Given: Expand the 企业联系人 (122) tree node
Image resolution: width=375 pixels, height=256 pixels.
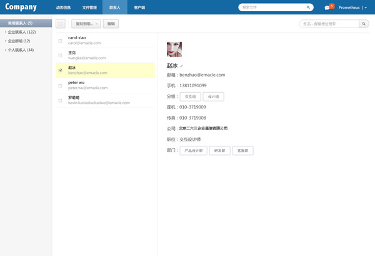Looking at the screenshot, I should click(x=6, y=32).
